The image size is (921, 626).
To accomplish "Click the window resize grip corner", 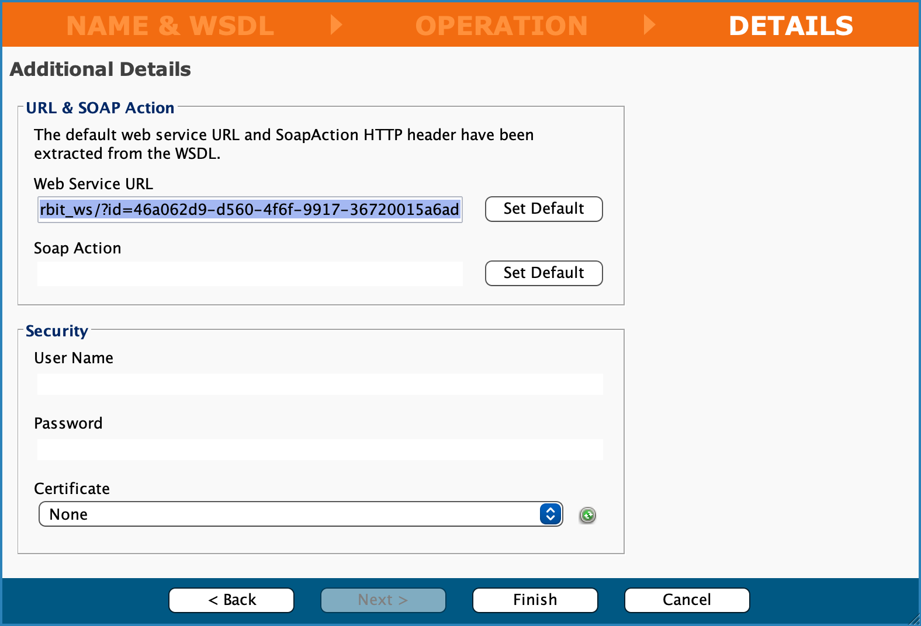I will tap(913, 619).
